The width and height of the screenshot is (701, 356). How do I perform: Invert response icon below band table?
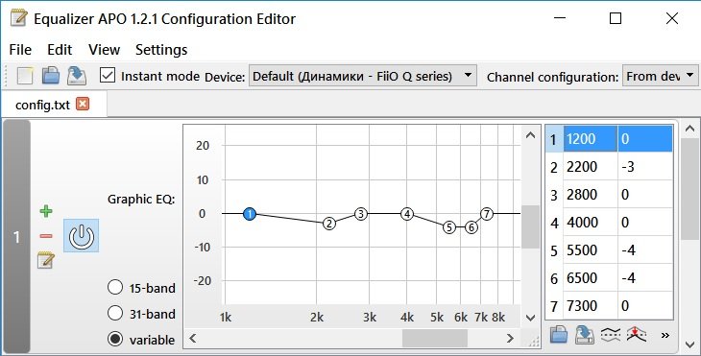(x=611, y=334)
